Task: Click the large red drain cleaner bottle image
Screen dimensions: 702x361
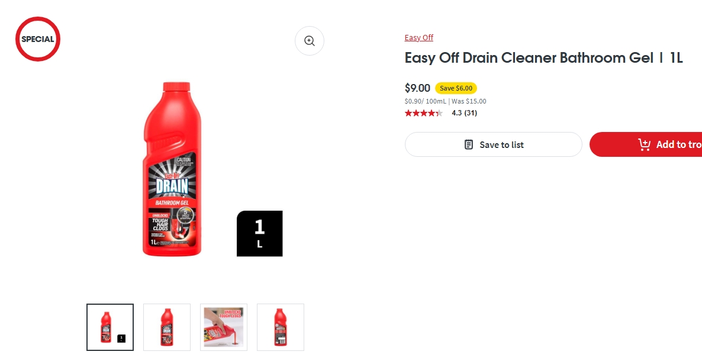Action: [172, 170]
